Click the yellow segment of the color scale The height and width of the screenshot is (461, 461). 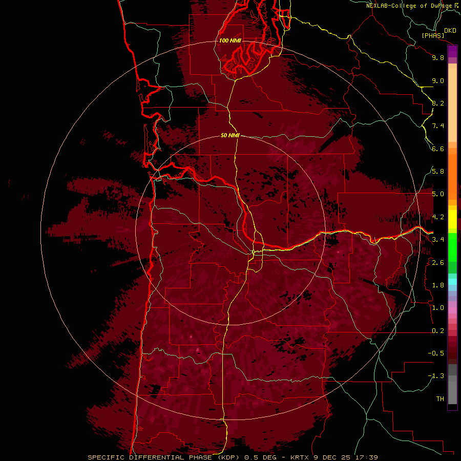point(452,219)
